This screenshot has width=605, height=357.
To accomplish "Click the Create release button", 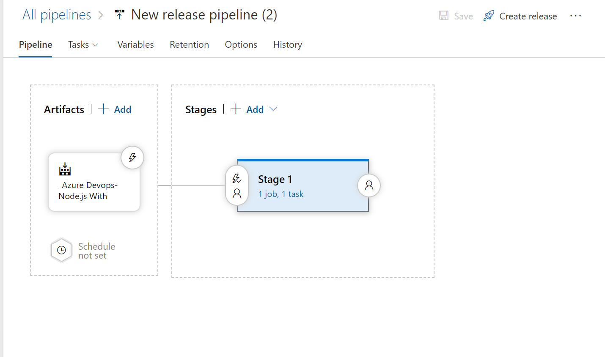I will pos(528,16).
